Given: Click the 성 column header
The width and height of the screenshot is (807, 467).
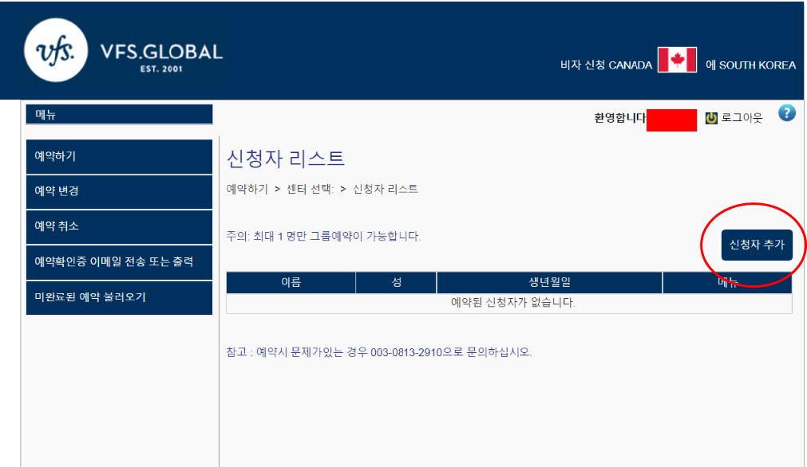Looking at the screenshot, I should pyautogui.click(x=396, y=282).
